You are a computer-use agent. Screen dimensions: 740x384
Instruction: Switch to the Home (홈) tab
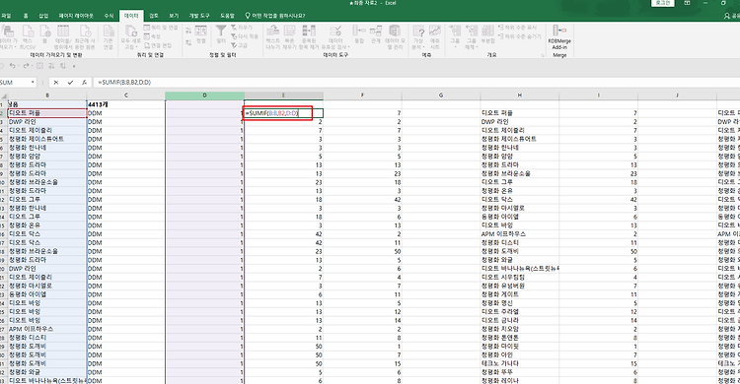(x=26, y=16)
